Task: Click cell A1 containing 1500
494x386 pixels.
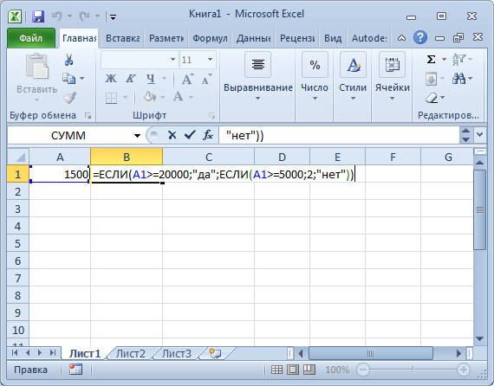Action: (60, 174)
